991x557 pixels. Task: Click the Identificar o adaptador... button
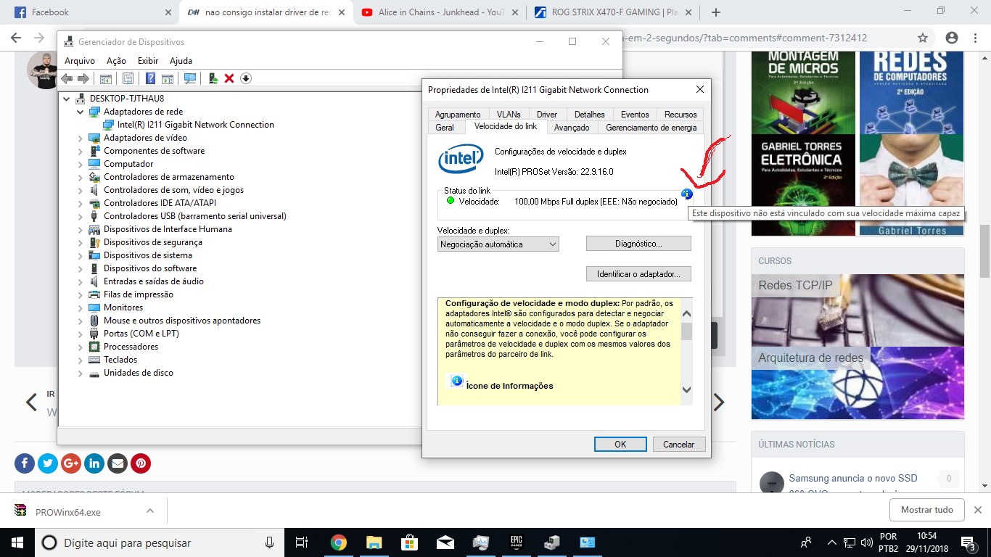[638, 274]
